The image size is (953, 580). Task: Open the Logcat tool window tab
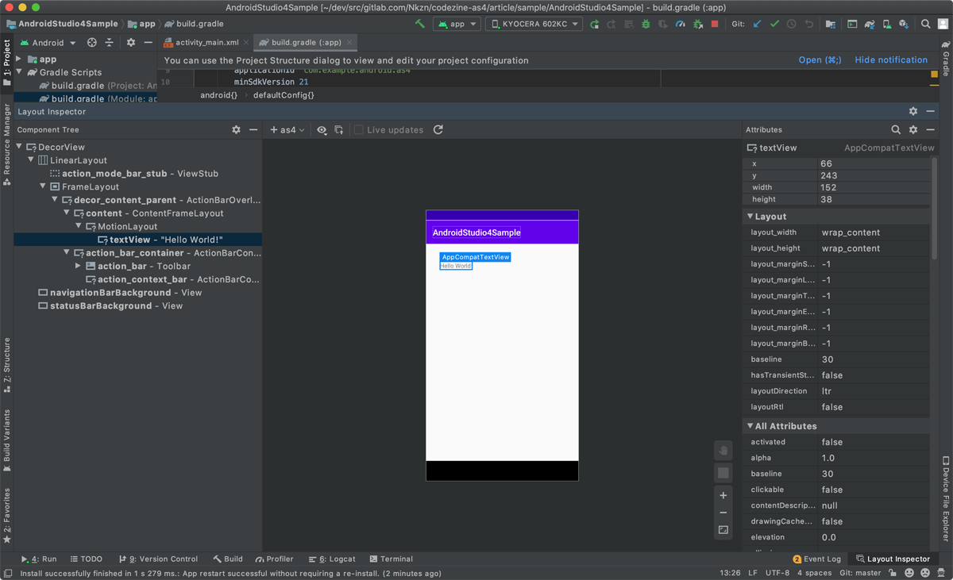point(332,559)
